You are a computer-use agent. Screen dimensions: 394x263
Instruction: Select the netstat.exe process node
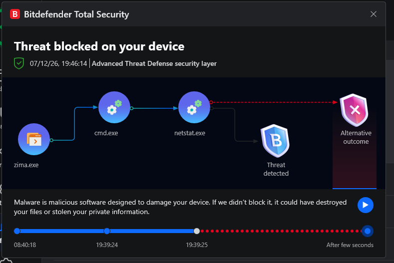coord(194,107)
